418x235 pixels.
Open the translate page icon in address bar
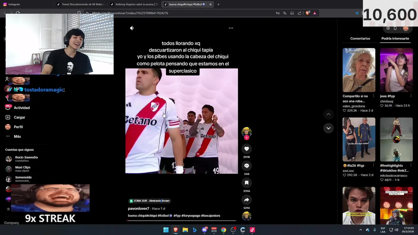(x=285, y=13)
